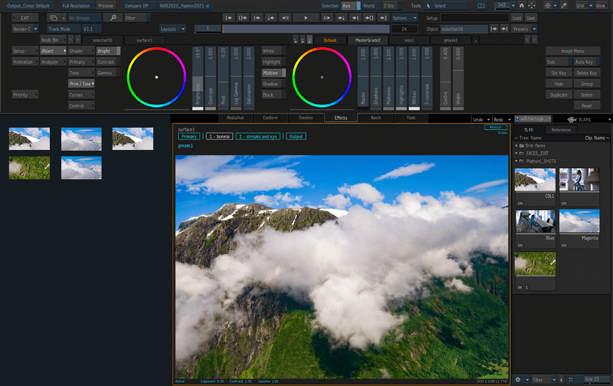Open the dual-view split screen icon
The width and height of the screenshot is (613, 386).
point(481,6)
